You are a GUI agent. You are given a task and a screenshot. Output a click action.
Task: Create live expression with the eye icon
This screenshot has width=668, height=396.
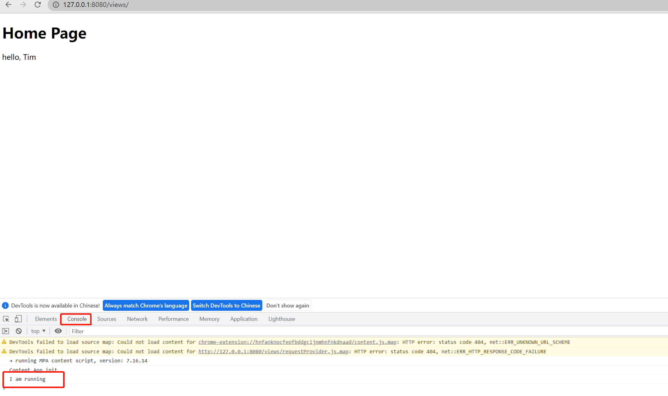[x=58, y=331]
